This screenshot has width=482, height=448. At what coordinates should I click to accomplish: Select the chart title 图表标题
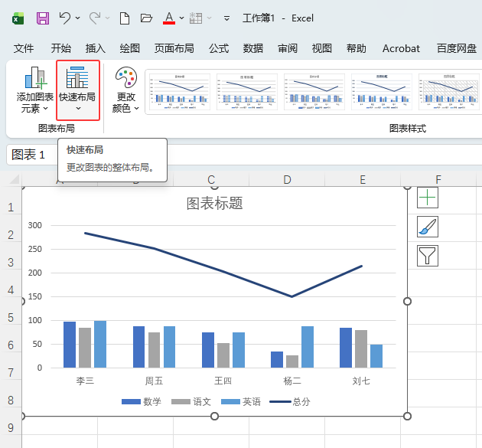[214, 204]
